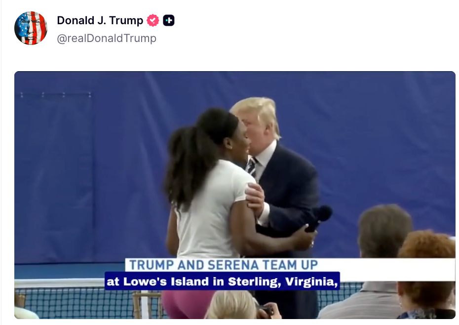Screen dimensions: 459x325
Task: Click the striped necktie in the video
Action: click(x=251, y=167)
